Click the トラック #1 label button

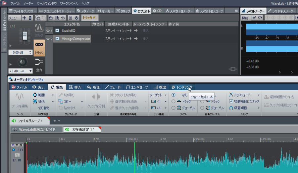90,18
